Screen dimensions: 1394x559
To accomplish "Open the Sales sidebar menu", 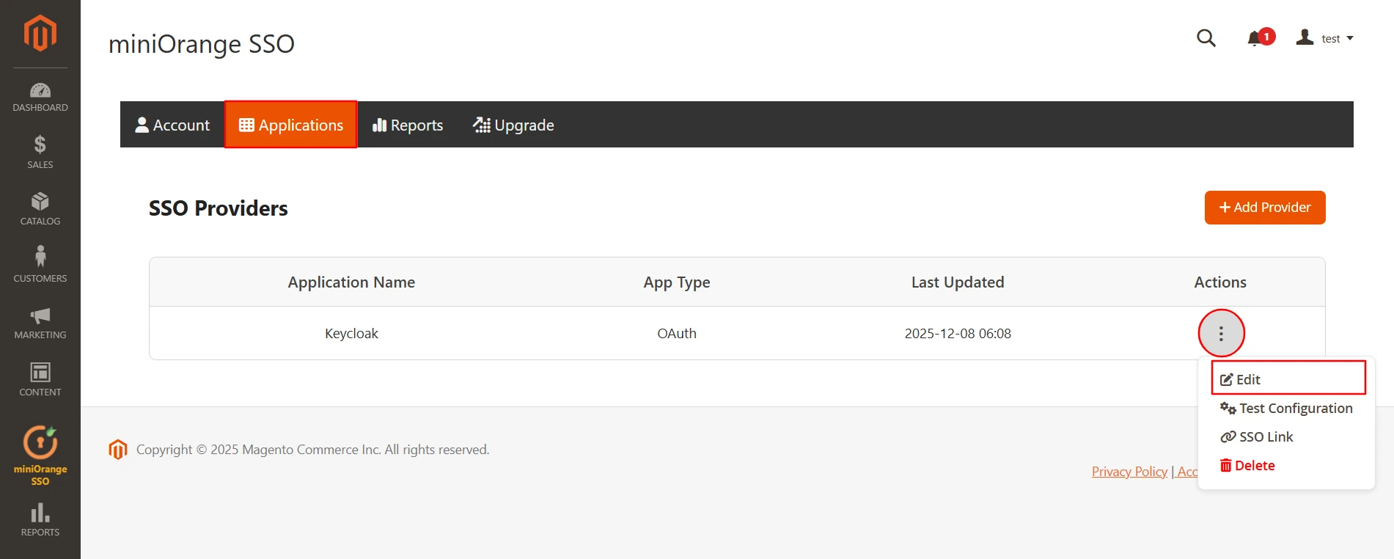I will click(40, 153).
